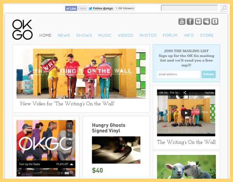Play the YouTube video in sidebar
The height and width of the screenshot is (182, 233).
pos(186,113)
